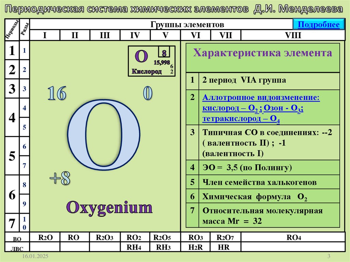Click the Типичная СО в соединениях row

point(263,142)
